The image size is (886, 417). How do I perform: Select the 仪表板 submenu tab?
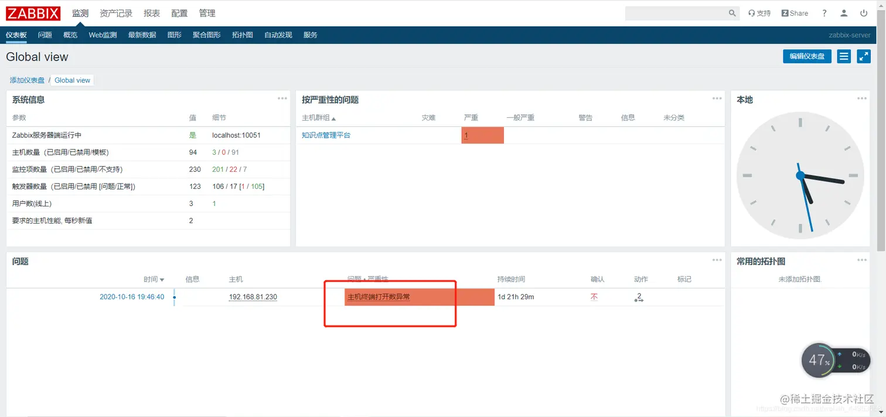(16, 35)
